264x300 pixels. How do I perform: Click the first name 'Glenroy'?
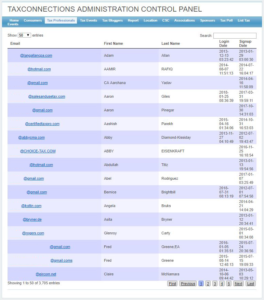110,233
